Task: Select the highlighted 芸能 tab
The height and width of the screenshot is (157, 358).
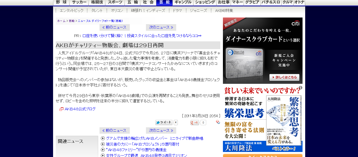Action: coord(165,3)
